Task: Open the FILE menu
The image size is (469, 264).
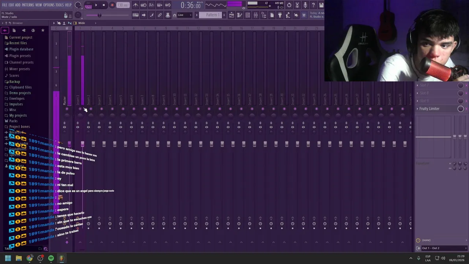Action: click(x=4, y=5)
